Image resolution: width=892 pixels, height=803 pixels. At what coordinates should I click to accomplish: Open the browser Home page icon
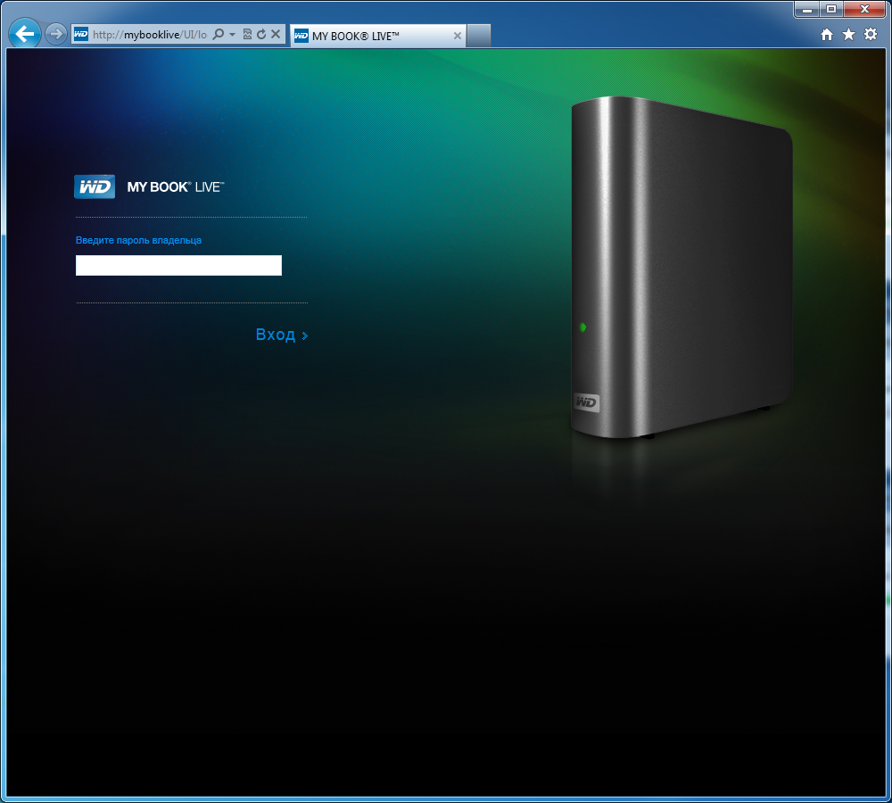click(x=827, y=35)
